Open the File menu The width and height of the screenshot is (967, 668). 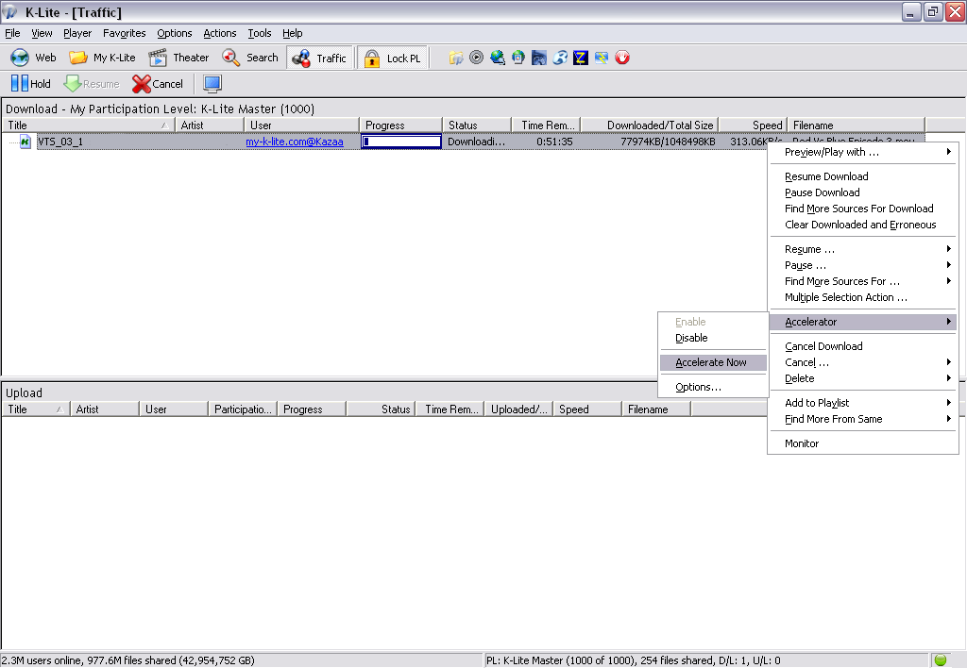coord(12,33)
